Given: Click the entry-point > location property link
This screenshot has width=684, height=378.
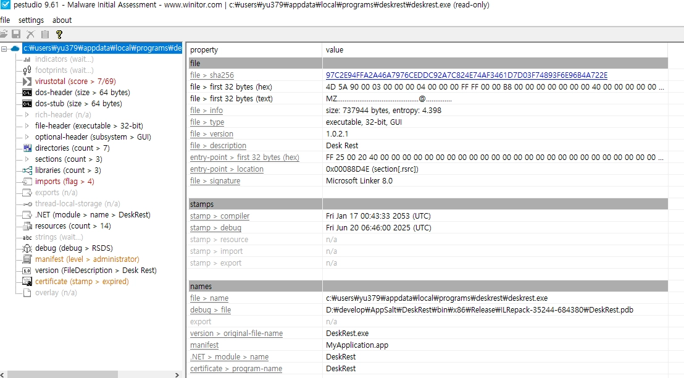Looking at the screenshot, I should (x=227, y=169).
